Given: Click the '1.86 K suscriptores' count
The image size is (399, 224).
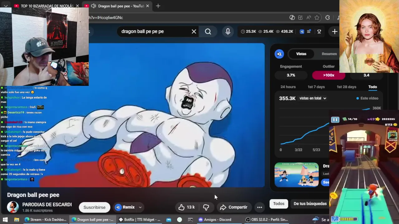Looking at the screenshot, I should pyautogui.click(x=37, y=211).
